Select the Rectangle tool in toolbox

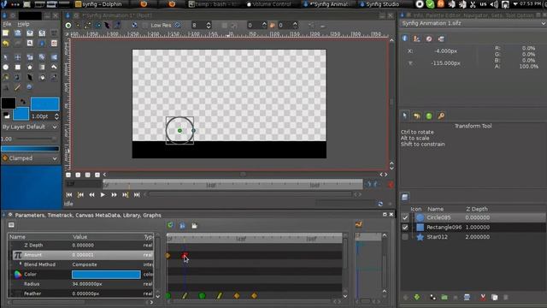tap(18, 67)
